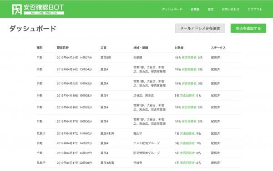273x171 pixels.
Task: Click 配信済 status in the 宮城県 row
Action: 215,163
